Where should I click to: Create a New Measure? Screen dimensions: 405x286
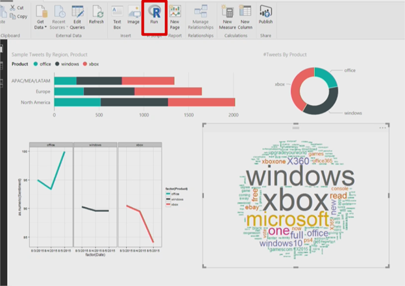pyautogui.click(x=228, y=16)
